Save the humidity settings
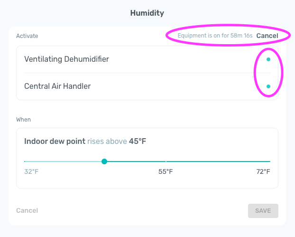 [x=263, y=210]
